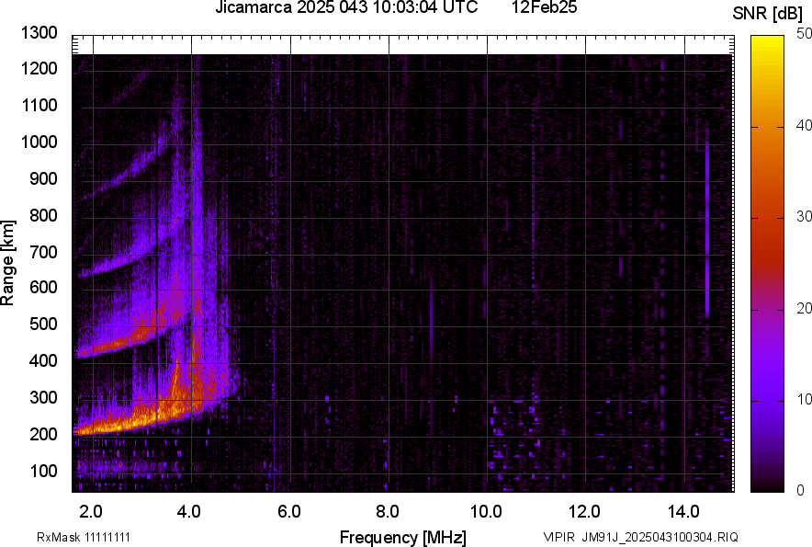
Task: Click the colorbar tick label '10'
Action: point(802,399)
